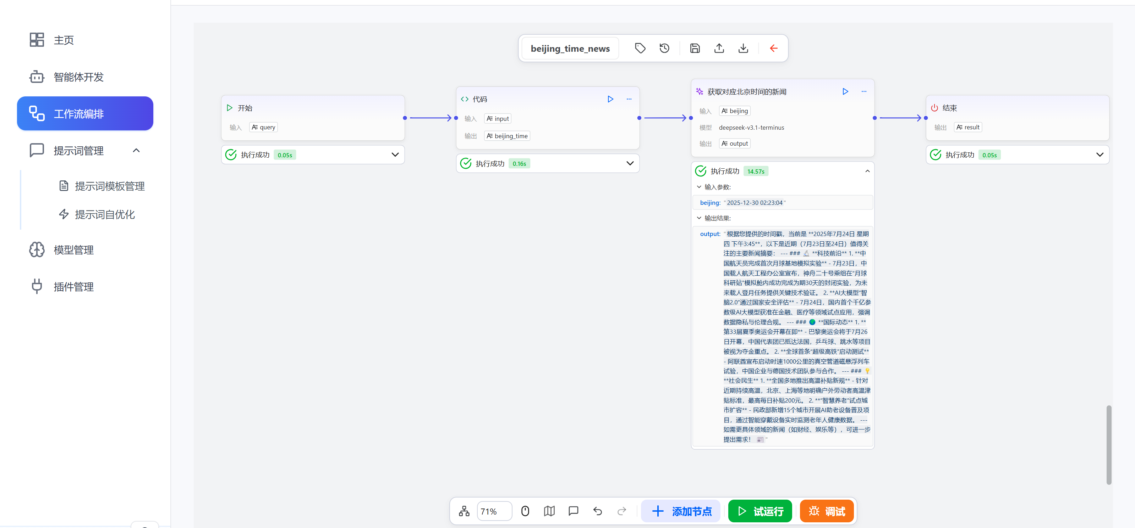
Task: Run the 代码 node play icon
Action: [x=610, y=99]
